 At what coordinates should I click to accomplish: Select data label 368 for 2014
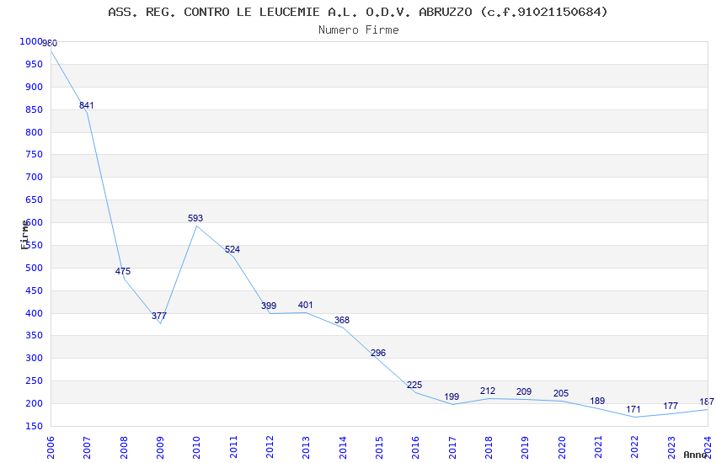(341, 320)
